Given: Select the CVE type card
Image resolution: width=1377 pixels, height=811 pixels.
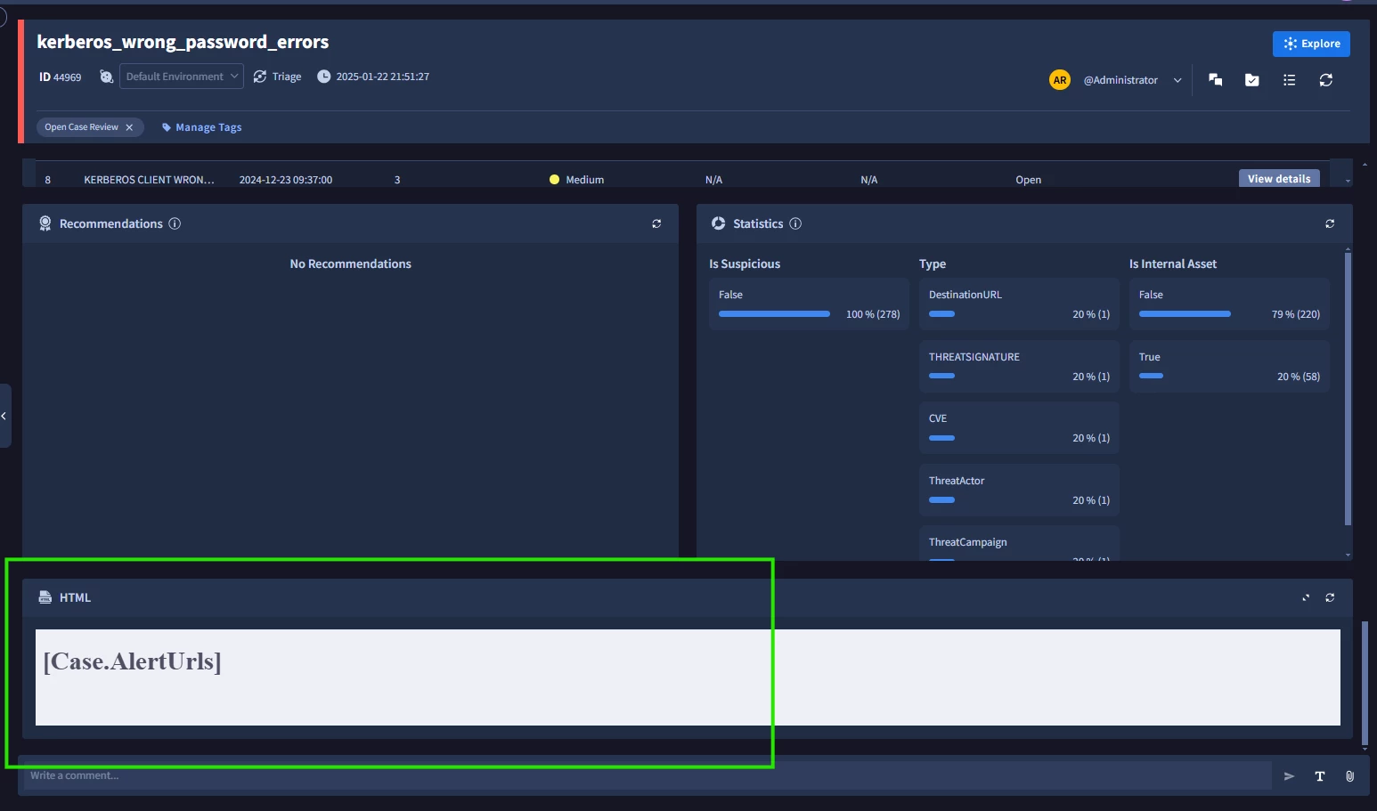Looking at the screenshot, I should tap(1019, 428).
